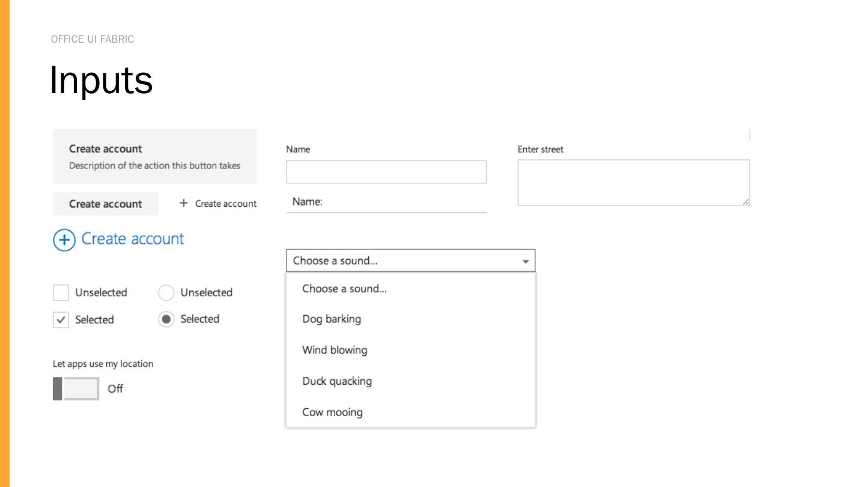Click the small plus icon command button
865x487 pixels.
pos(184,203)
